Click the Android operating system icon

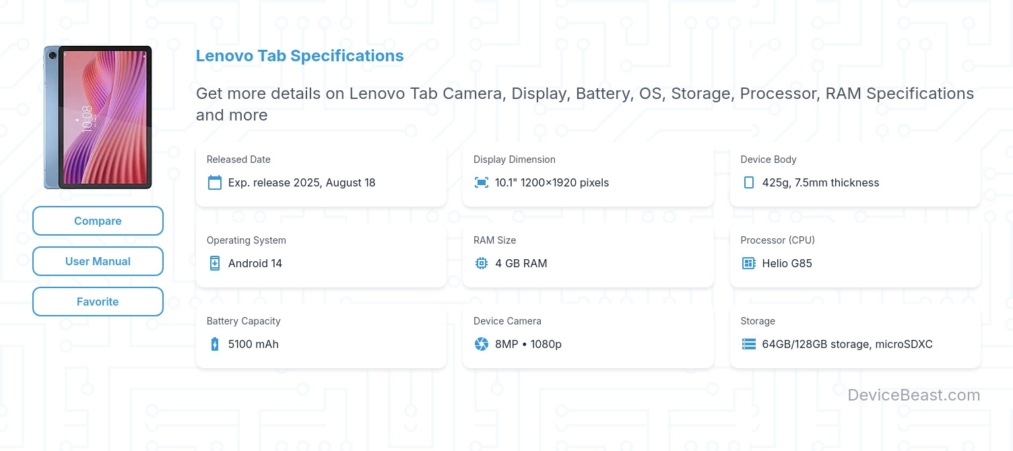215,263
